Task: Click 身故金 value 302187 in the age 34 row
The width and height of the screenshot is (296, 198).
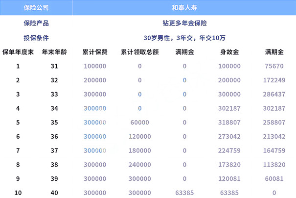Action: point(229,108)
